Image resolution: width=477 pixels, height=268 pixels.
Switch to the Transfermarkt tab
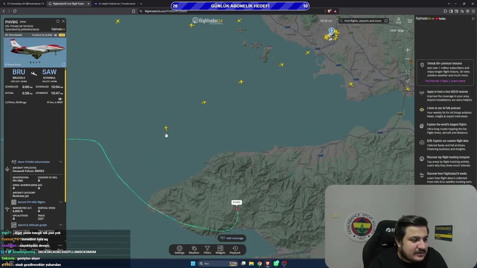click(114, 4)
